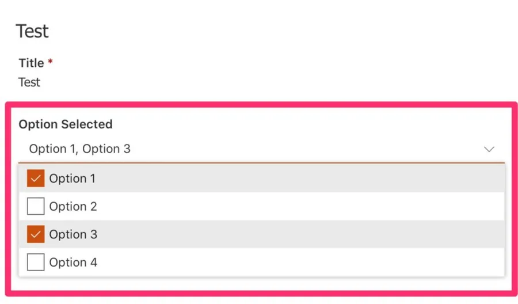Click the large 'Test' page heading

(x=32, y=31)
